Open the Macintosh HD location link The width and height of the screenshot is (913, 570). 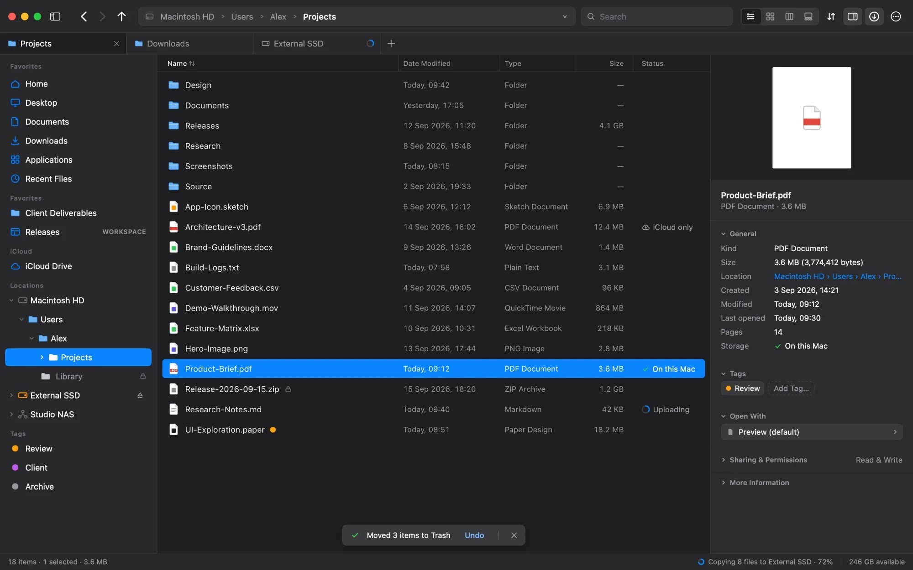[799, 276]
